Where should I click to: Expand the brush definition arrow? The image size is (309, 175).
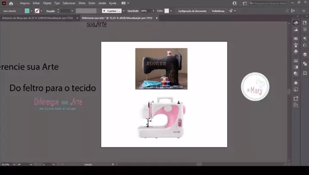(124, 11)
